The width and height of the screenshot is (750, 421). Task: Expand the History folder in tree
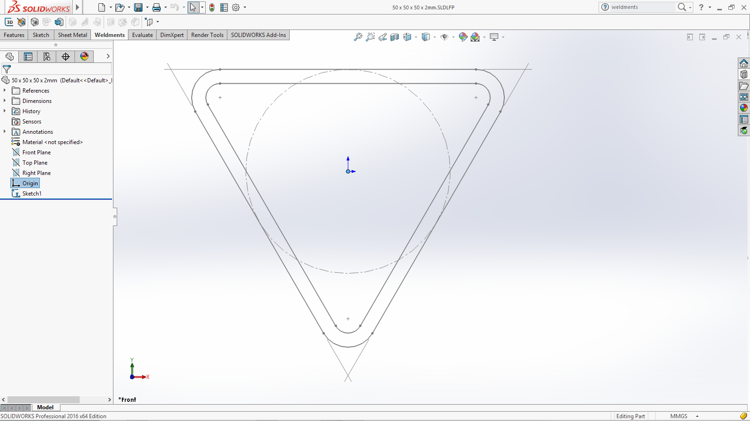pos(5,111)
